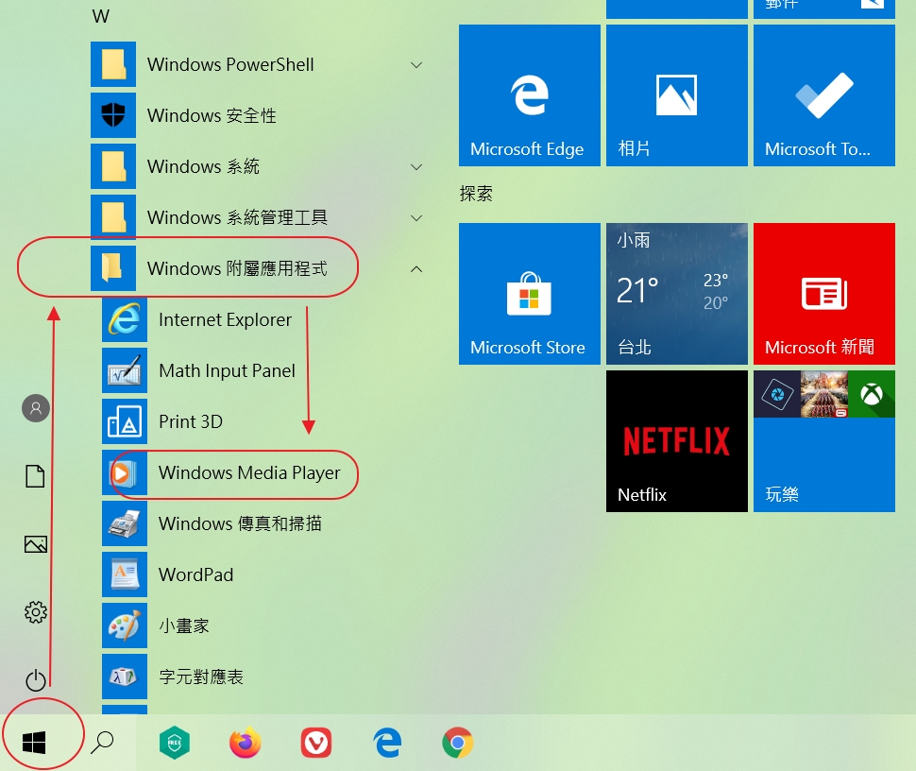Screen dimensions: 916x771
Task: Open the Microsoft Store tile
Action: (529, 294)
